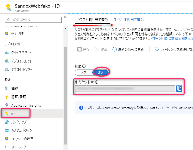Open Application Insights item
Screen dimensions: 193x150
click(26, 106)
